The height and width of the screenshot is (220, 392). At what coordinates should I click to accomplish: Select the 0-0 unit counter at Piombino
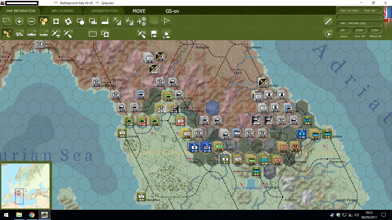point(141,197)
